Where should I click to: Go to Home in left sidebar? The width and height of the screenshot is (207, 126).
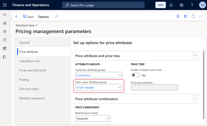[x=5, y=23]
